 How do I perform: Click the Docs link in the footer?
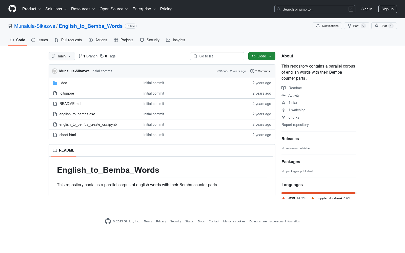(201, 221)
